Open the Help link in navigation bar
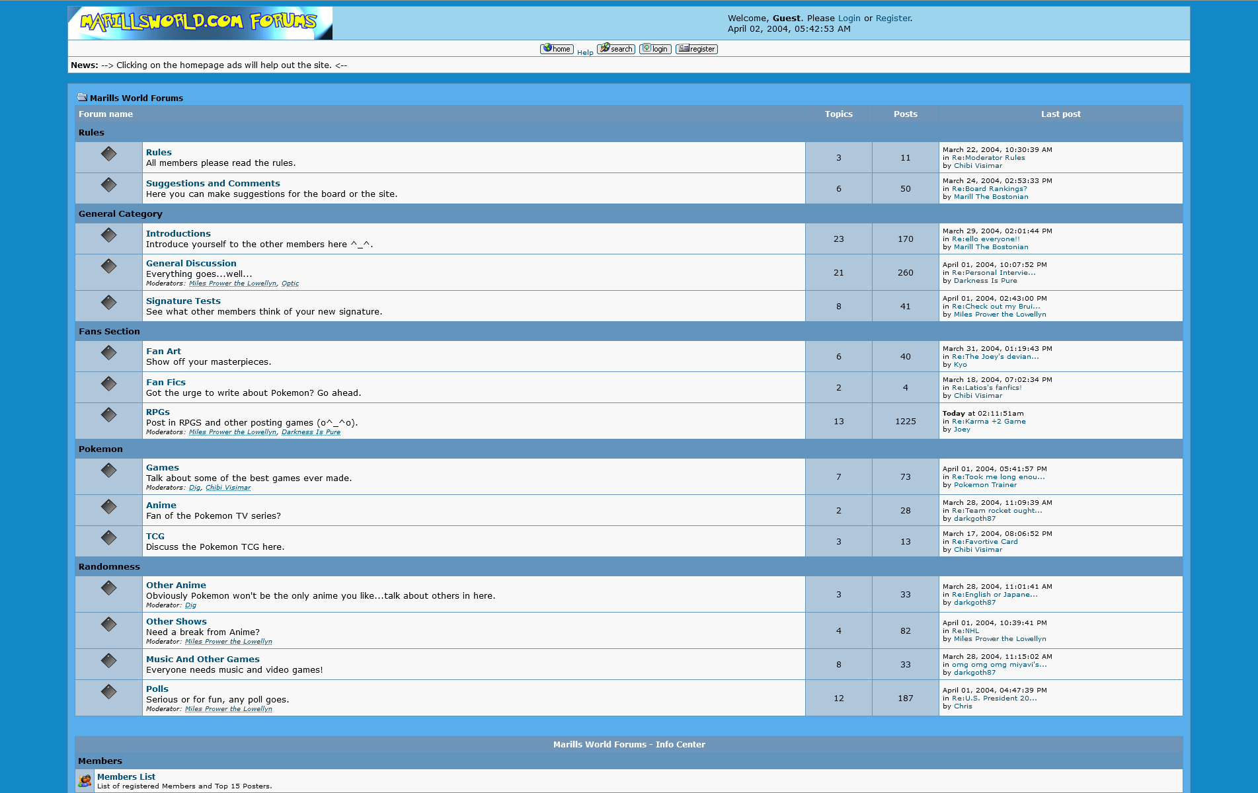Screen dimensions: 1258x793 point(585,52)
